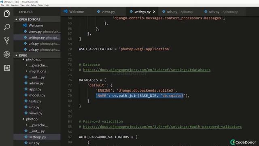The height and width of the screenshot is (146, 259).
Task: Open the Extensions view in activity bar
Action: [x=6, y=68]
